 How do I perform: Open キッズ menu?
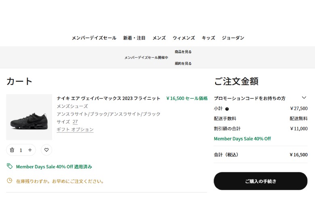click(208, 38)
